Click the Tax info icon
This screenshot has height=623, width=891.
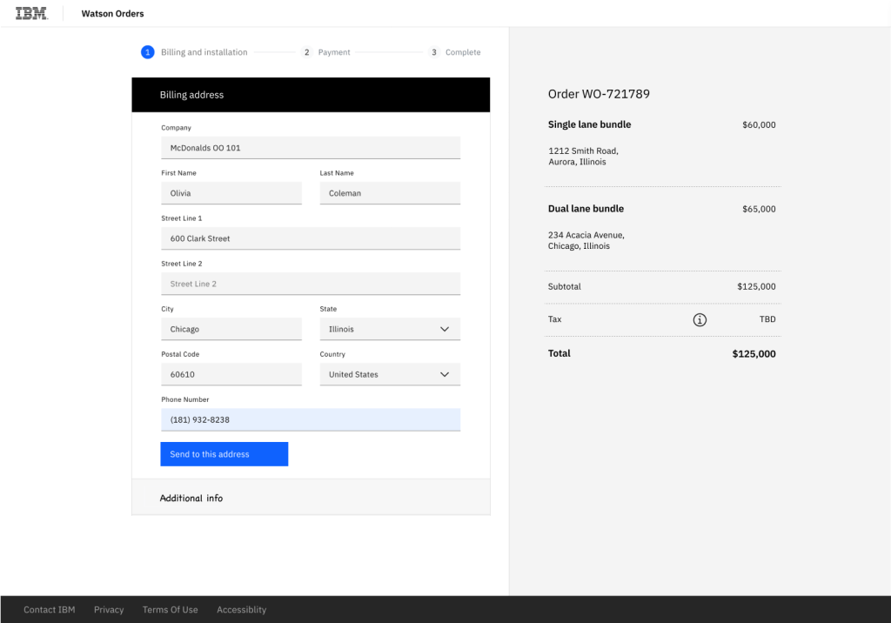(700, 320)
